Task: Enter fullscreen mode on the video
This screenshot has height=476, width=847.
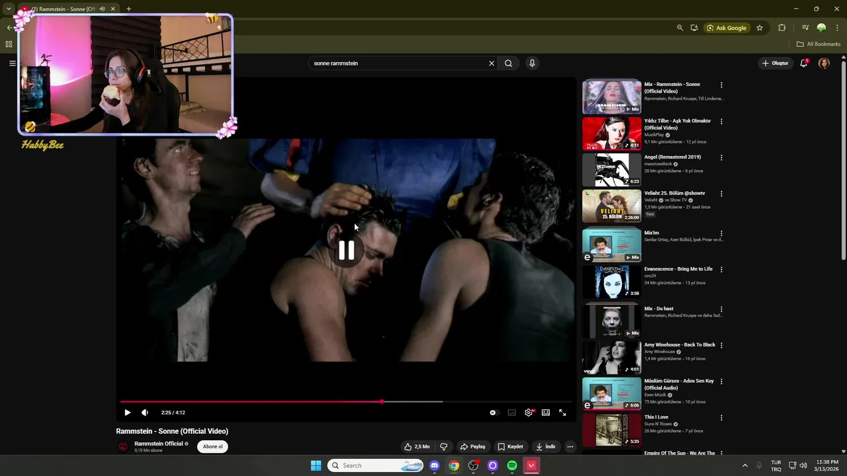Action: [562, 413]
